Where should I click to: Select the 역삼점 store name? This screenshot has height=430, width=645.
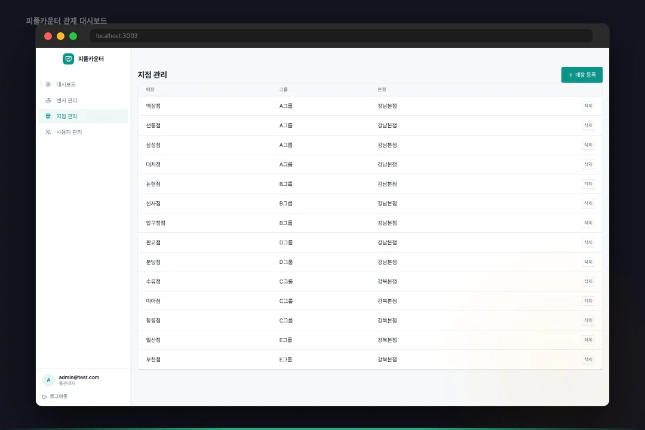point(153,106)
